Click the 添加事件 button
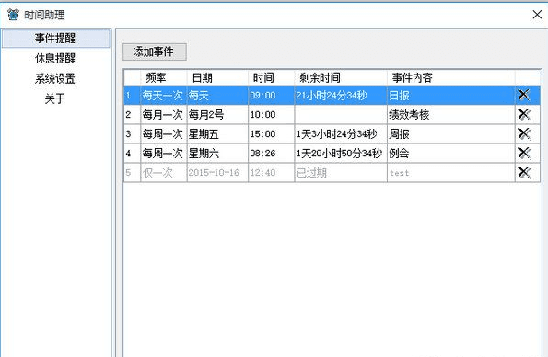Image resolution: width=548 pixels, height=357 pixels. click(x=154, y=52)
